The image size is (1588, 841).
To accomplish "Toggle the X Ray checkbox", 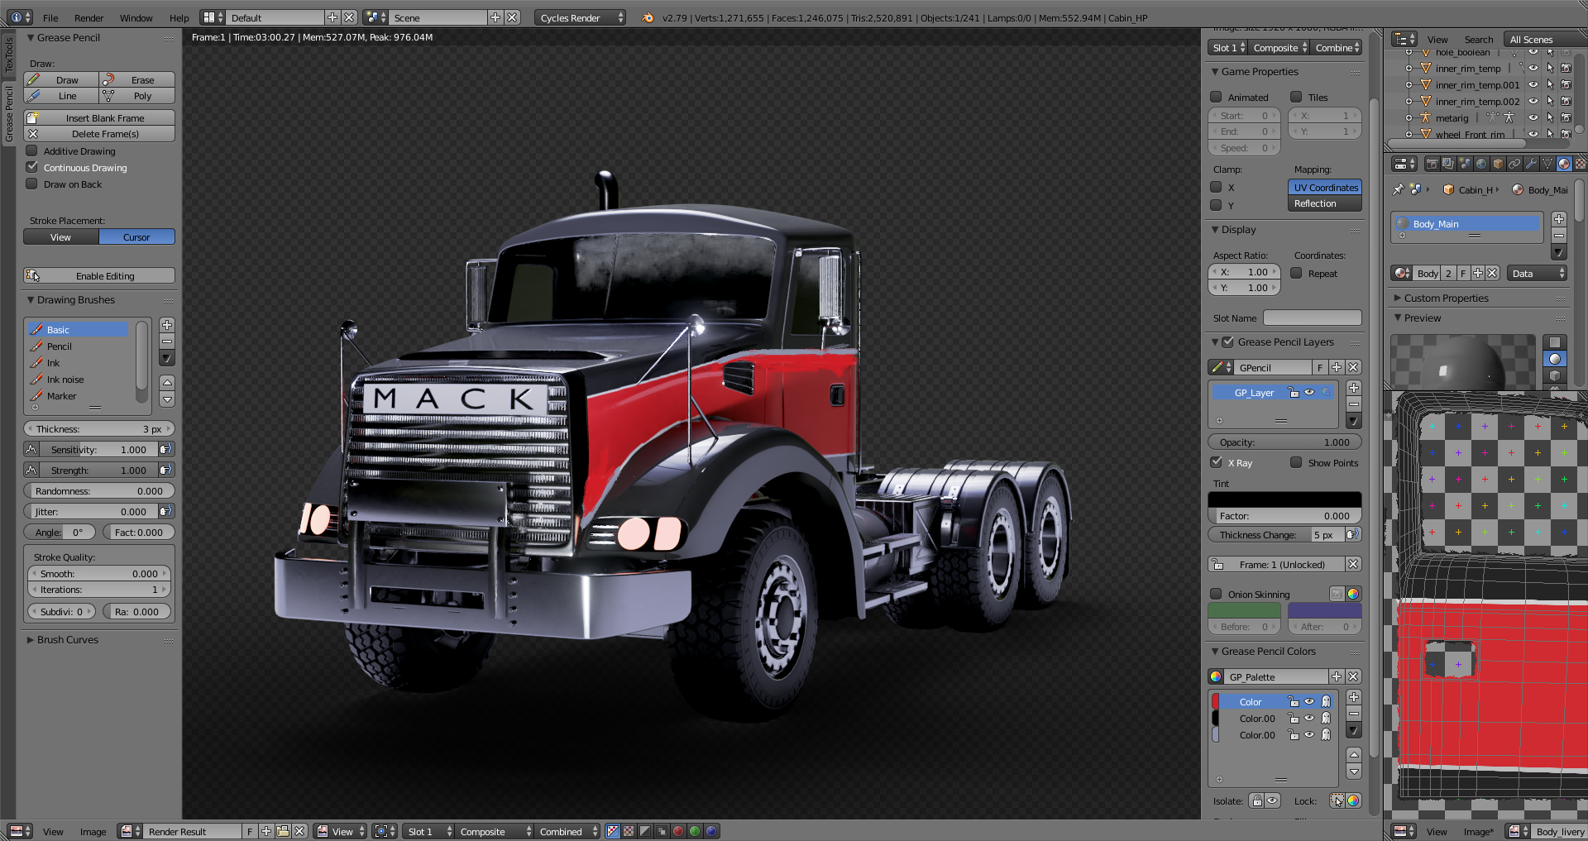I will pos(1216,462).
